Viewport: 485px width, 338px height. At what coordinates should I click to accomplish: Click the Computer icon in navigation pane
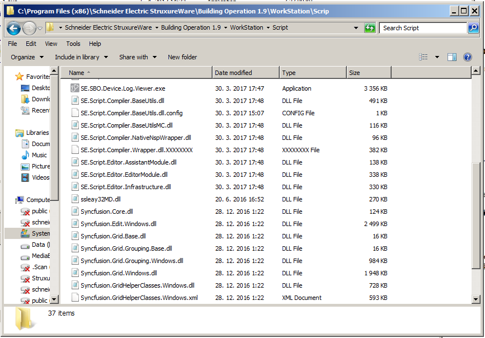tap(20, 200)
